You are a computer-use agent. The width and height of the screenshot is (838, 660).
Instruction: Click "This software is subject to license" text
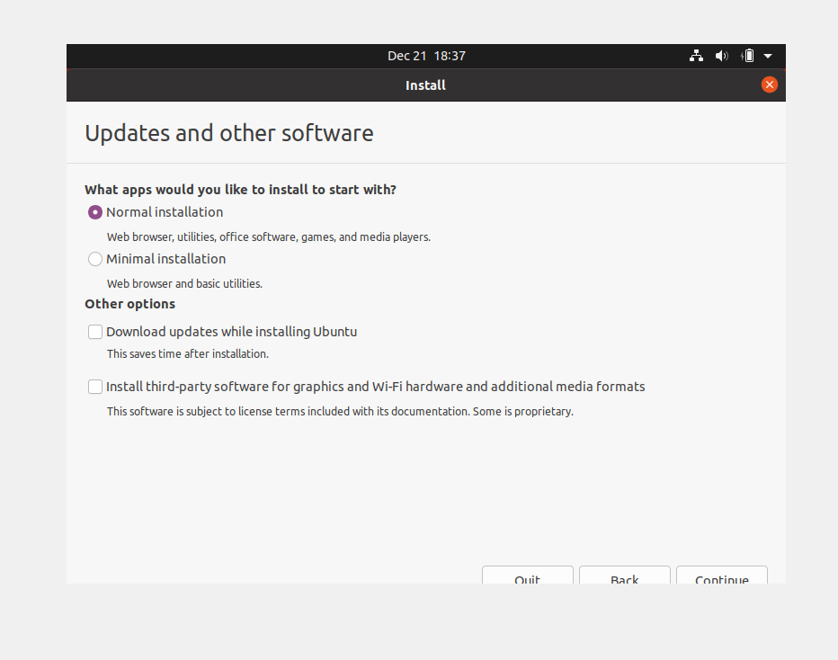[x=340, y=412]
